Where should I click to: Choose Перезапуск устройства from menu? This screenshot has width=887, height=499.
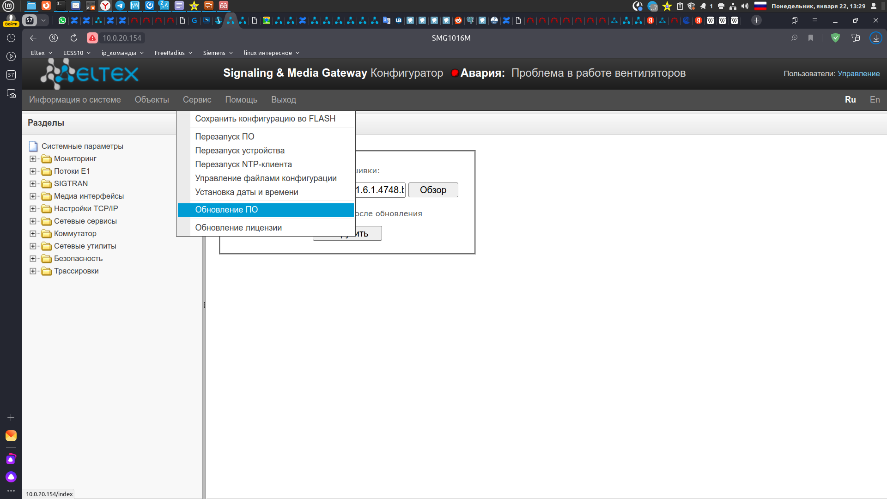[240, 151]
